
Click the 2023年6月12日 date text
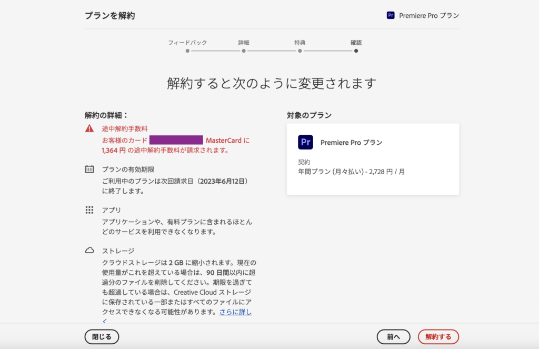(223, 181)
